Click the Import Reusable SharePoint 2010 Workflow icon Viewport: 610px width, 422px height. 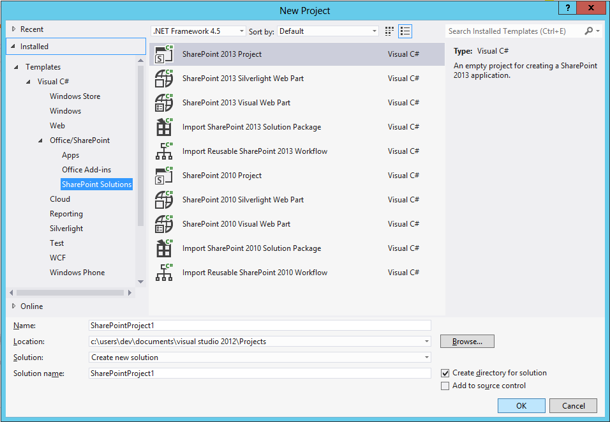[x=164, y=273]
